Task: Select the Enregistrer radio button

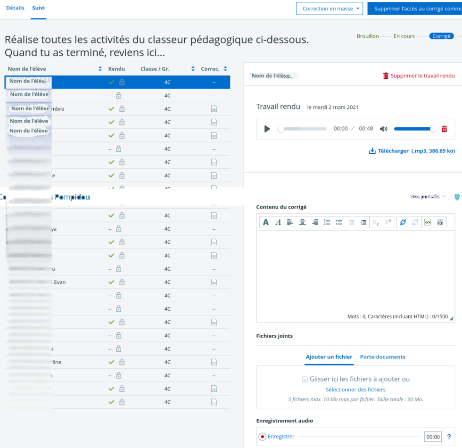Action: coord(263,437)
